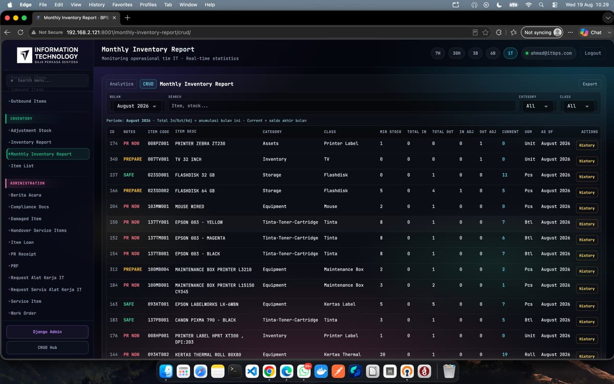
Task: Click the Item, stock search field
Action: 342,106
